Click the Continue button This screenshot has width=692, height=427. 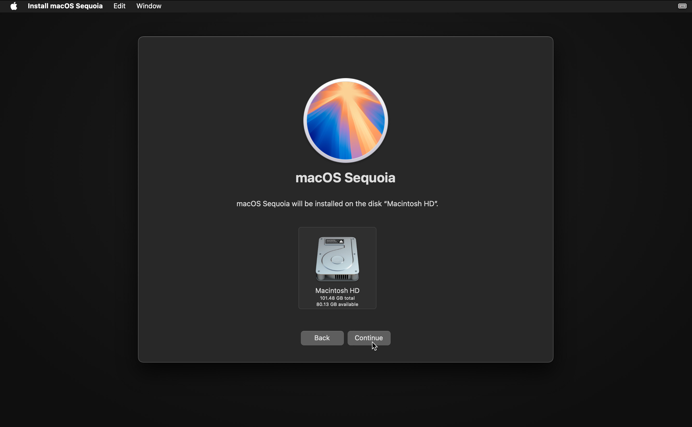pos(369,338)
